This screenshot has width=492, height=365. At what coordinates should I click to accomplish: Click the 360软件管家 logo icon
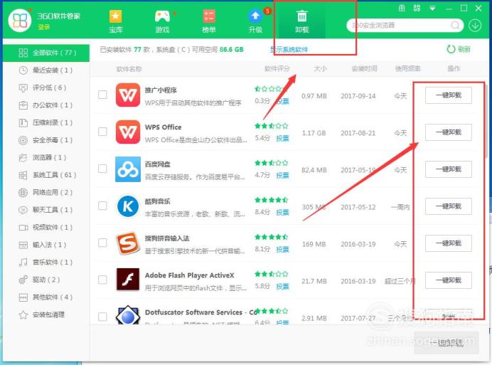(20, 21)
